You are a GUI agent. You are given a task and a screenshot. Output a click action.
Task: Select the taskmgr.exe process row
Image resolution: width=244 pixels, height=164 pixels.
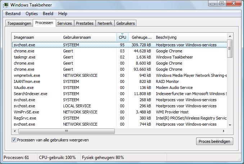pyautogui.click(x=119, y=57)
